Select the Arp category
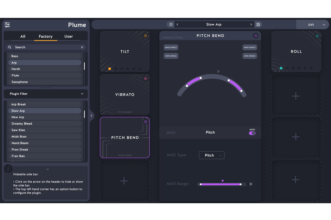 pos(45,63)
